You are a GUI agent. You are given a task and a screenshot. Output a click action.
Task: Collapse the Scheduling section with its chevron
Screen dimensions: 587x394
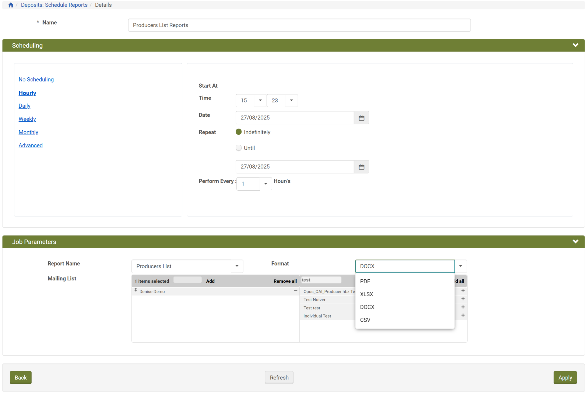pyautogui.click(x=576, y=45)
